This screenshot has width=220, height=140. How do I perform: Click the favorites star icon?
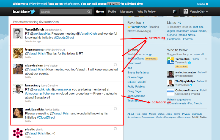click(129, 27)
